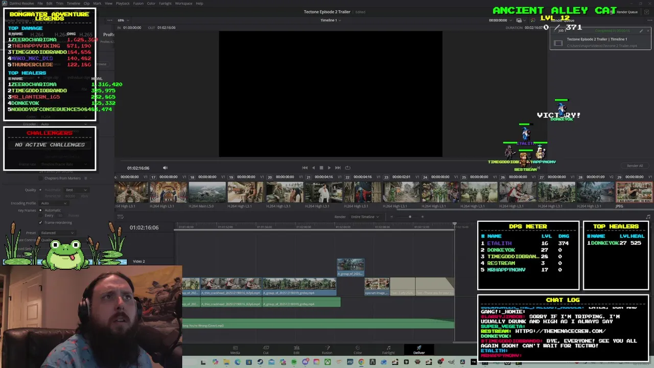Open the Cut page icon
This screenshot has height=368, width=654.
(266, 348)
